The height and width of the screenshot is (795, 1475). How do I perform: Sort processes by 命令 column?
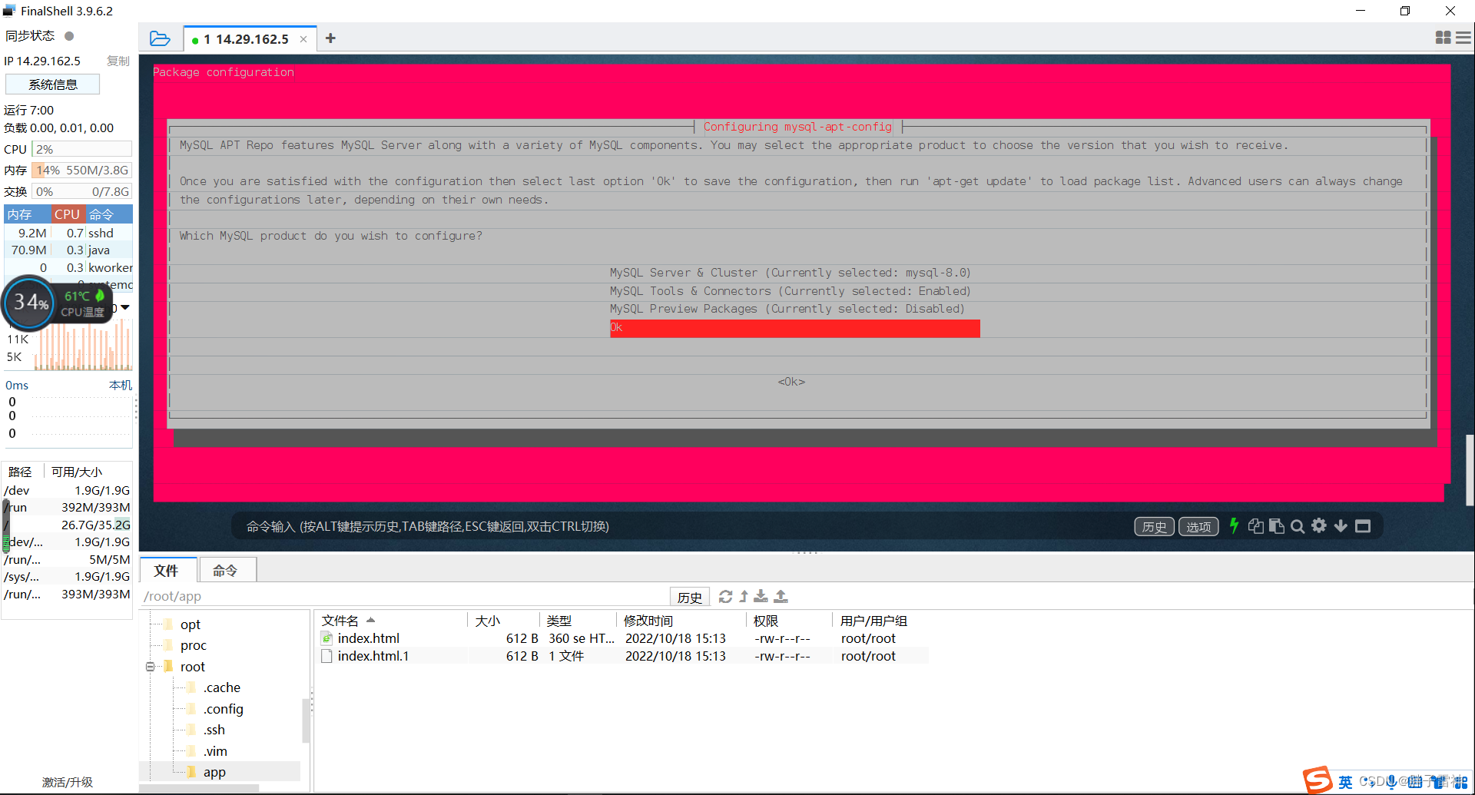click(108, 214)
